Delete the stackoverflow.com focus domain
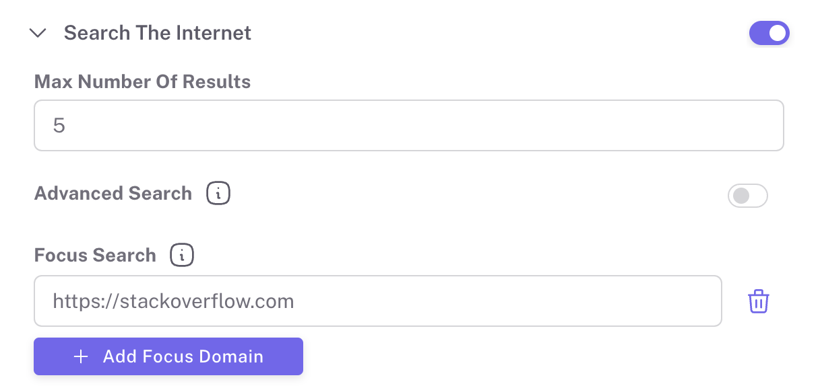 coord(758,301)
